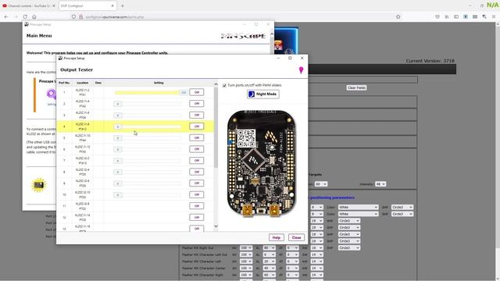Switch to Channel content YouTube tab
The height and width of the screenshot is (281, 500).
[29, 5]
